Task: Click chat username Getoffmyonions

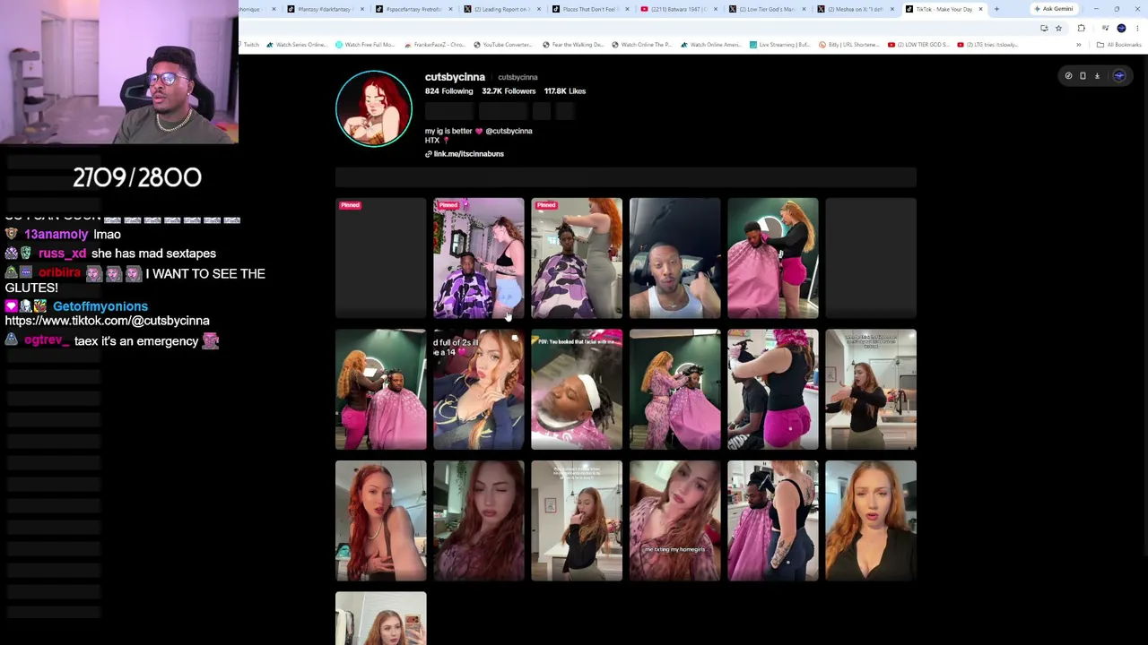Action: point(100,306)
